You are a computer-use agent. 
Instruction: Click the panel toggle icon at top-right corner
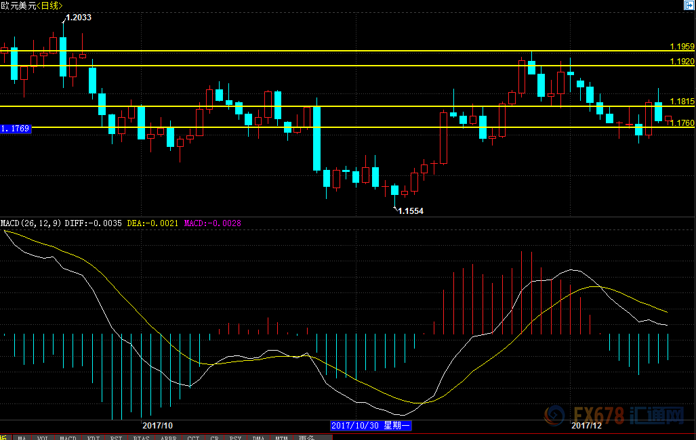pyautogui.click(x=689, y=5)
